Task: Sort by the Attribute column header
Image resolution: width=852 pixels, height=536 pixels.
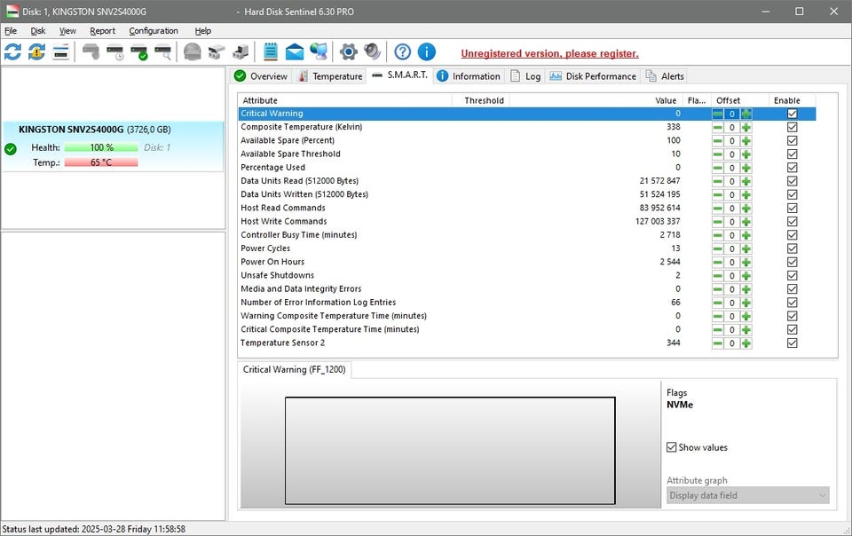Action: pyautogui.click(x=345, y=100)
